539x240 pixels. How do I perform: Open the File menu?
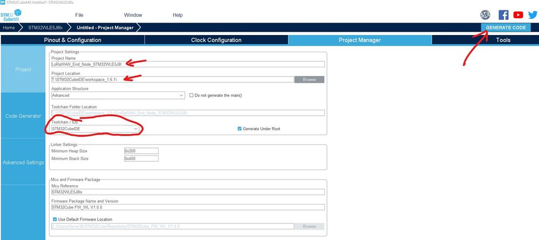(x=79, y=15)
